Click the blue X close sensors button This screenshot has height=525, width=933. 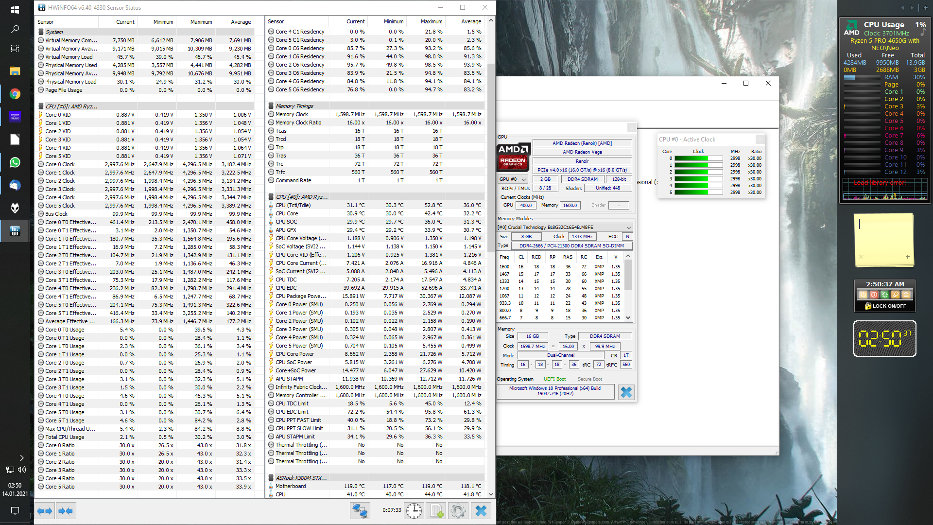481,511
